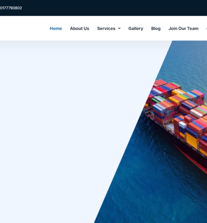Screen dimensions: 207x223
Task: Go to the Home page link
Action: click(x=56, y=29)
